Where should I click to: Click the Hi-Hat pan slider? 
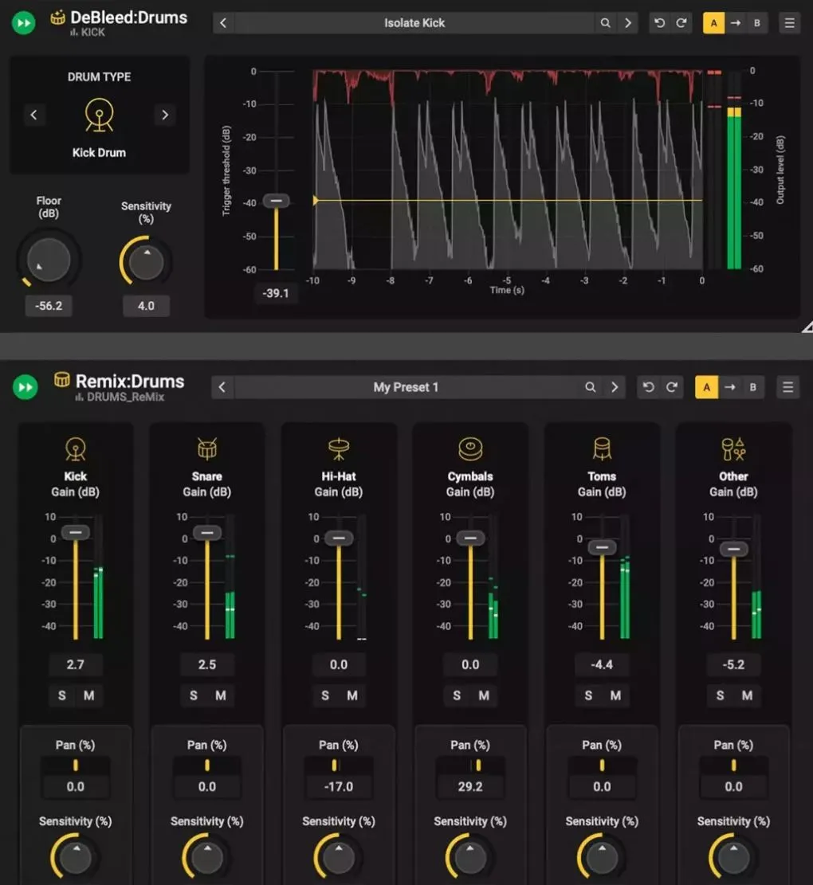pyautogui.click(x=339, y=766)
